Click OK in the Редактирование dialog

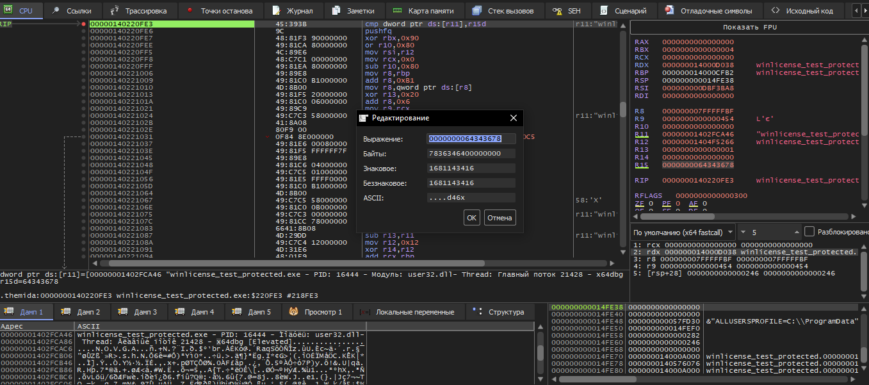click(x=472, y=218)
